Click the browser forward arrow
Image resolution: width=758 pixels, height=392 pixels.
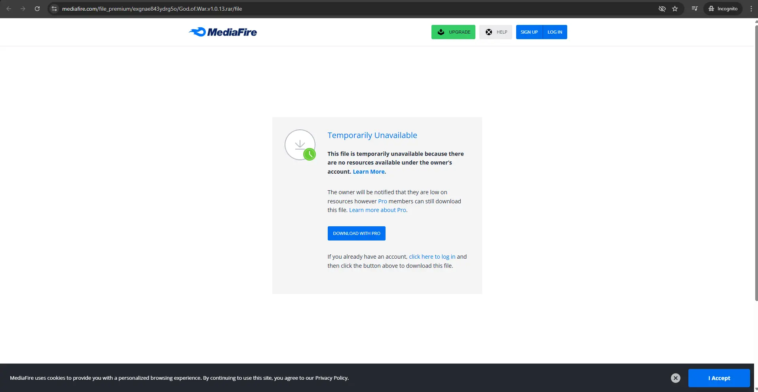pyautogui.click(x=23, y=9)
